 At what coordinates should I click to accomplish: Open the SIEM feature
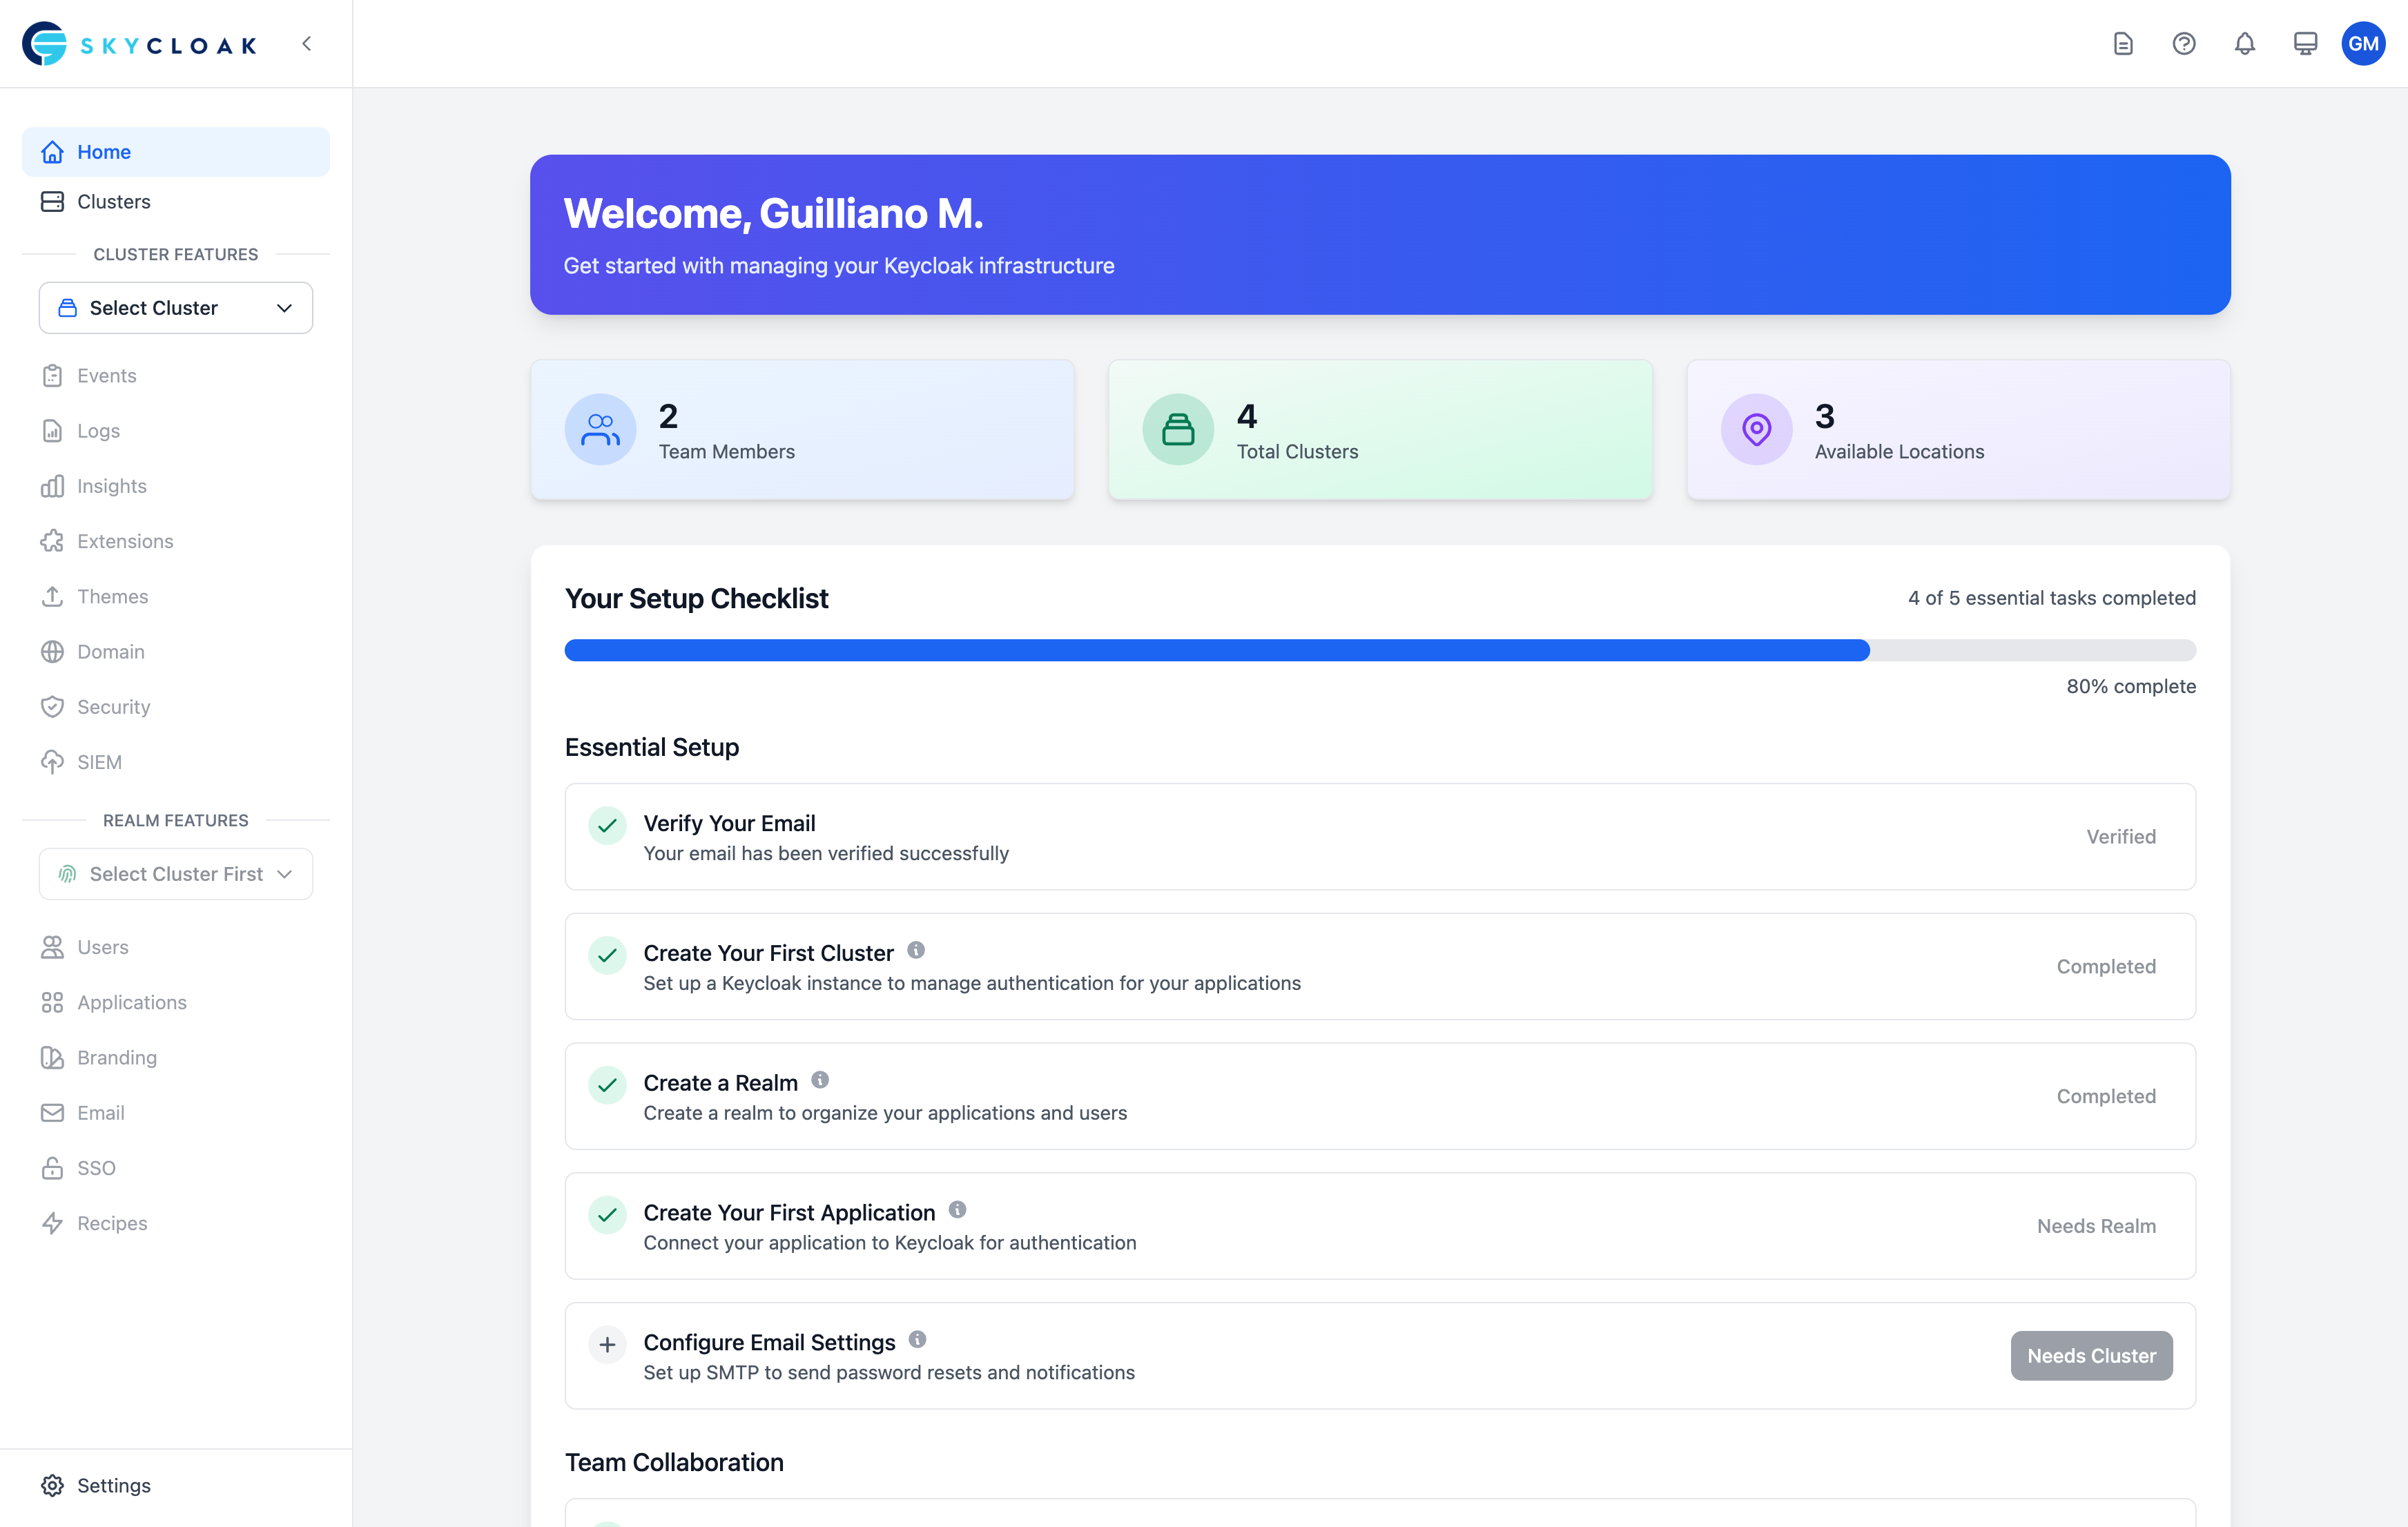pyautogui.click(x=99, y=761)
